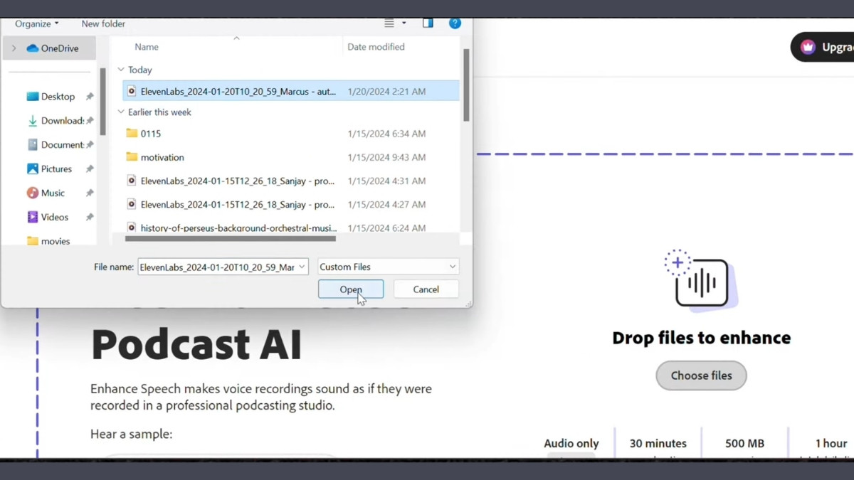854x480 pixels.
Task: Click the File name input field
Action: [x=216, y=267]
